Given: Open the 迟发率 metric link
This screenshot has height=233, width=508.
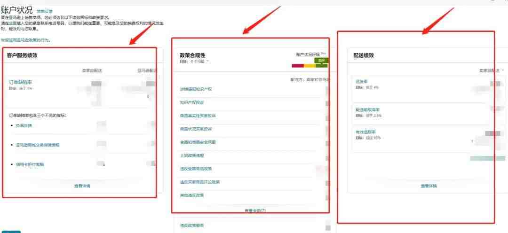Looking at the screenshot, I should coord(362,82).
